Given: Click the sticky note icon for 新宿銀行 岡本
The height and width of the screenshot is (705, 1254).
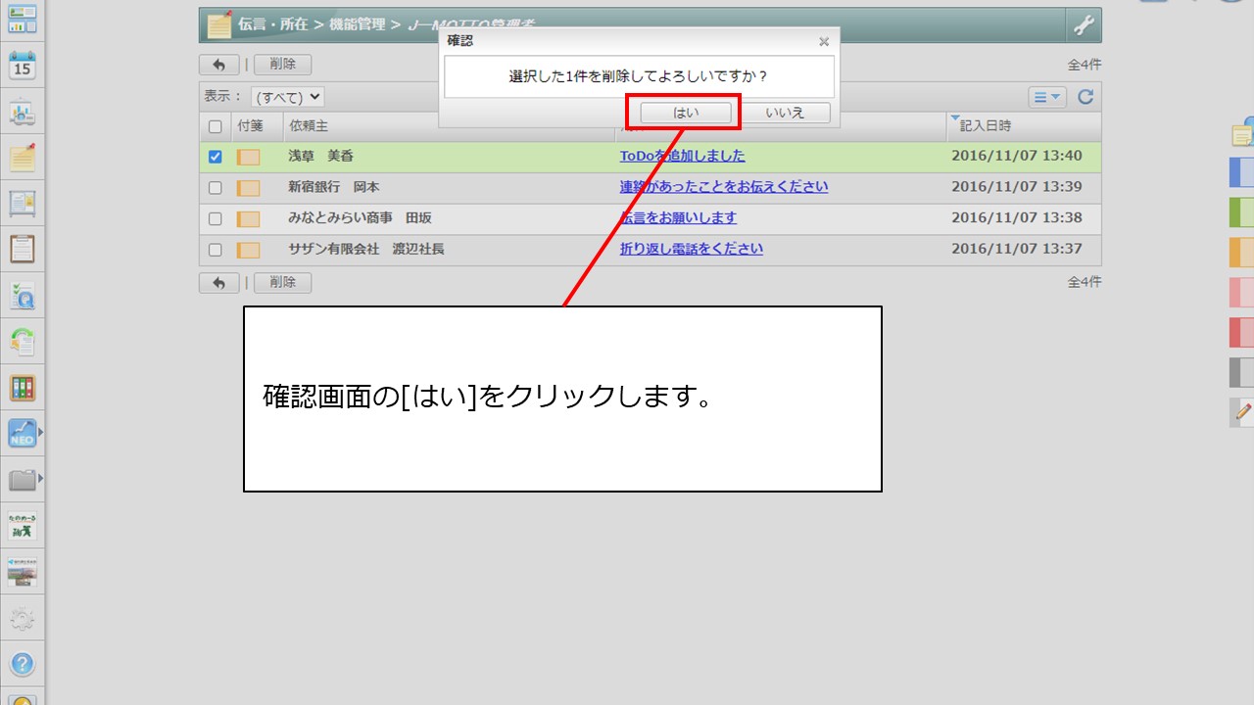Looking at the screenshot, I should click(248, 188).
